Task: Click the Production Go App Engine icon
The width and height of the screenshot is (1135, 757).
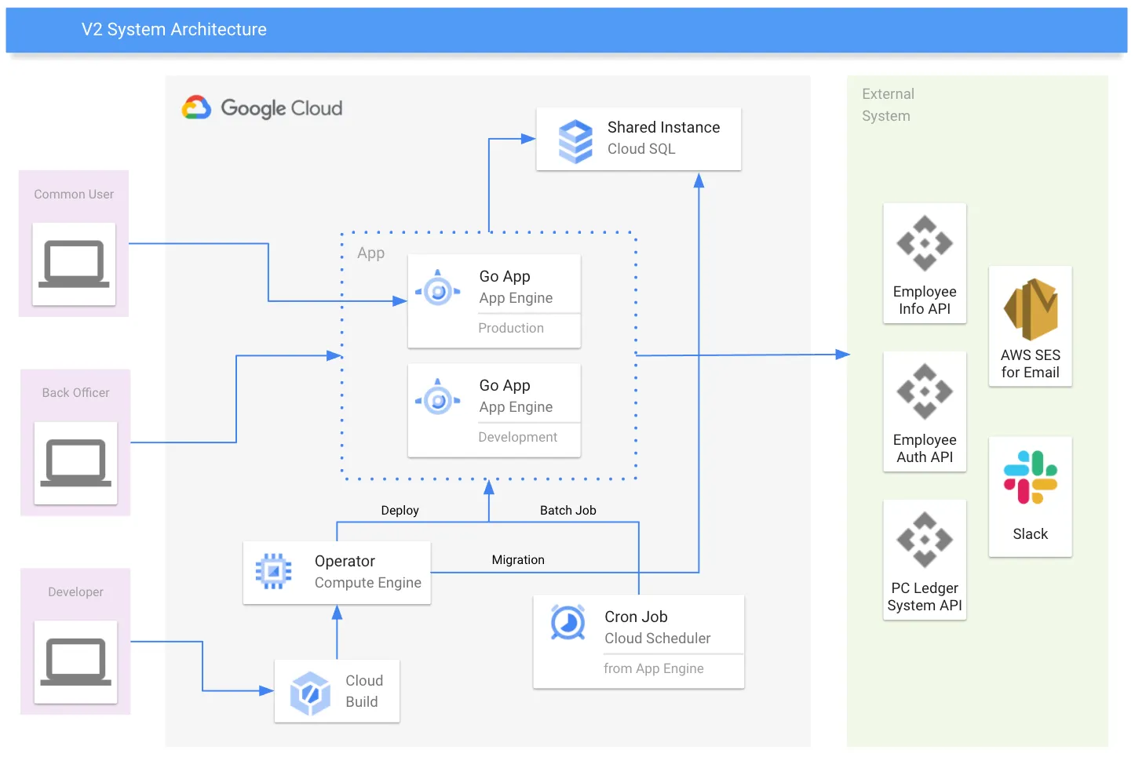Action: pyautogui.click(x=438, y=291)
